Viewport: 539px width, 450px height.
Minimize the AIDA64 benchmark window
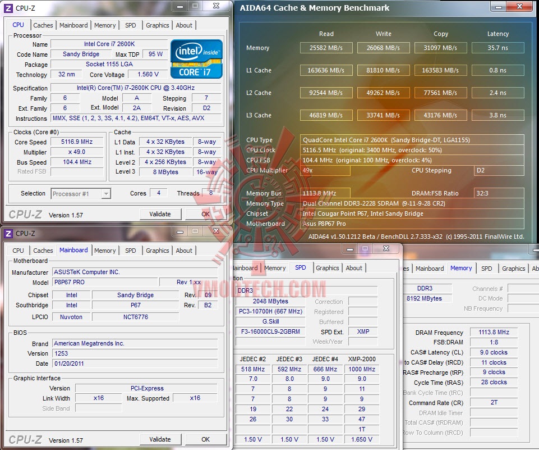tap(499, 7)
